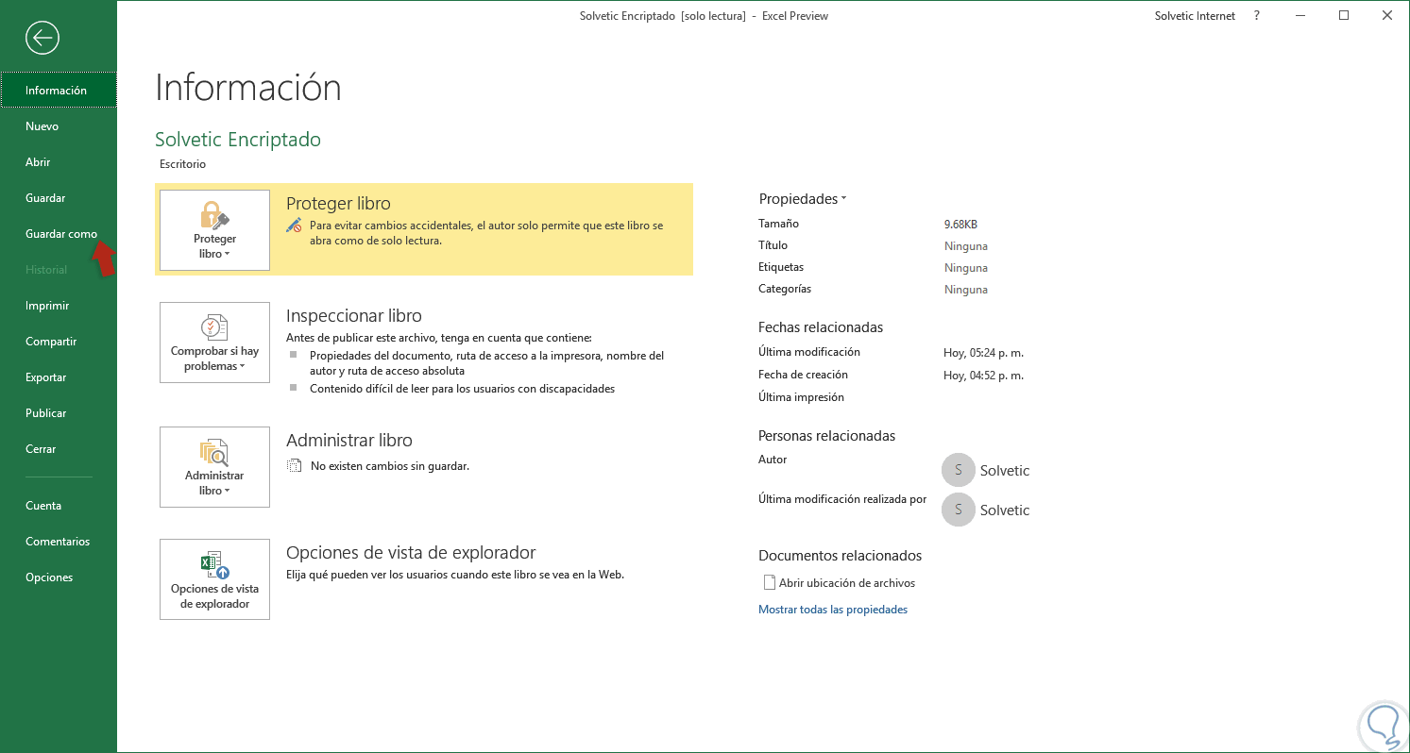Click the Categorías field value Ninguna
This screenshot has width=1410, height=753.
pyautogui.click(x=966, y=290)
